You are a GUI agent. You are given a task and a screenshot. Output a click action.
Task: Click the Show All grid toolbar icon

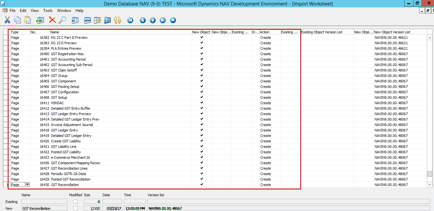click(x=108, y=20)
